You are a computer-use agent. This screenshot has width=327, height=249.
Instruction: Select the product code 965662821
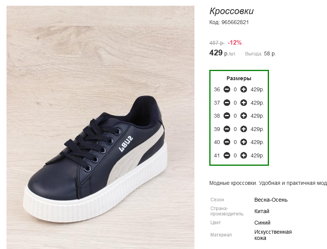(235, 22)
